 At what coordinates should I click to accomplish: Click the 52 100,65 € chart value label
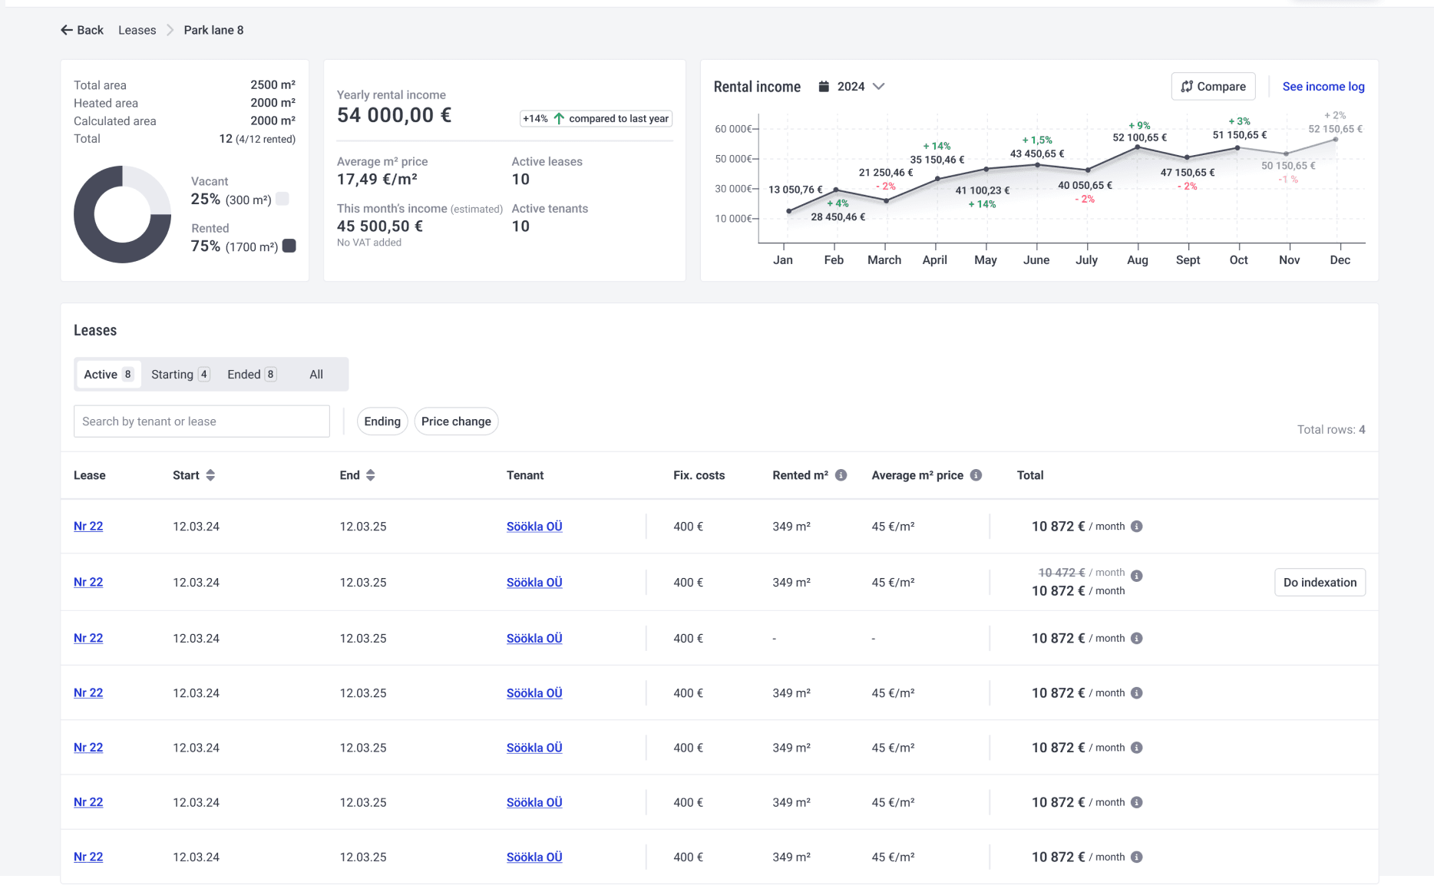pyautogui.click(x=1139, y=137)
